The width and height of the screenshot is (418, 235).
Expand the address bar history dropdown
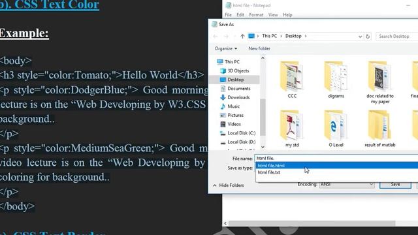click(x=360, y=37)
